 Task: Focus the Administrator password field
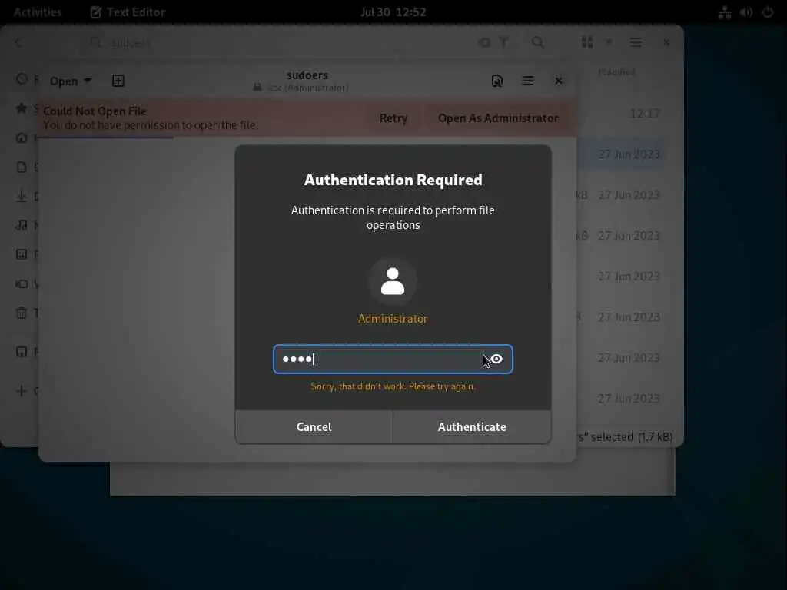pos(393,360)
